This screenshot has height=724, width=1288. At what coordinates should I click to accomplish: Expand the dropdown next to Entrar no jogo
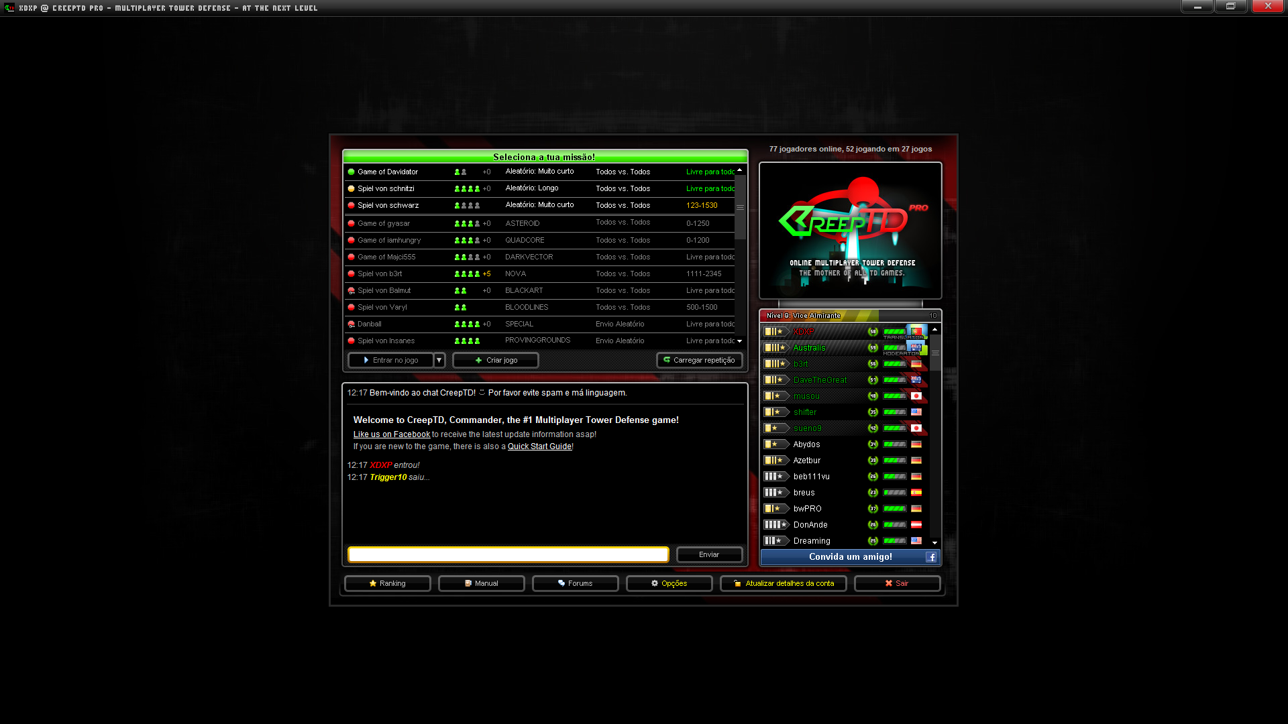pyautogui.click(x=439, y=360)
